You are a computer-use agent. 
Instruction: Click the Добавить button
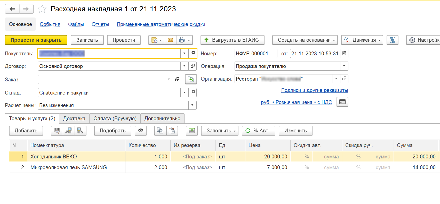click(26, 131)
